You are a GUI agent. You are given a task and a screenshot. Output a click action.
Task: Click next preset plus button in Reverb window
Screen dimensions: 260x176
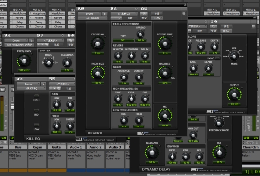click(x=116, y=18)
